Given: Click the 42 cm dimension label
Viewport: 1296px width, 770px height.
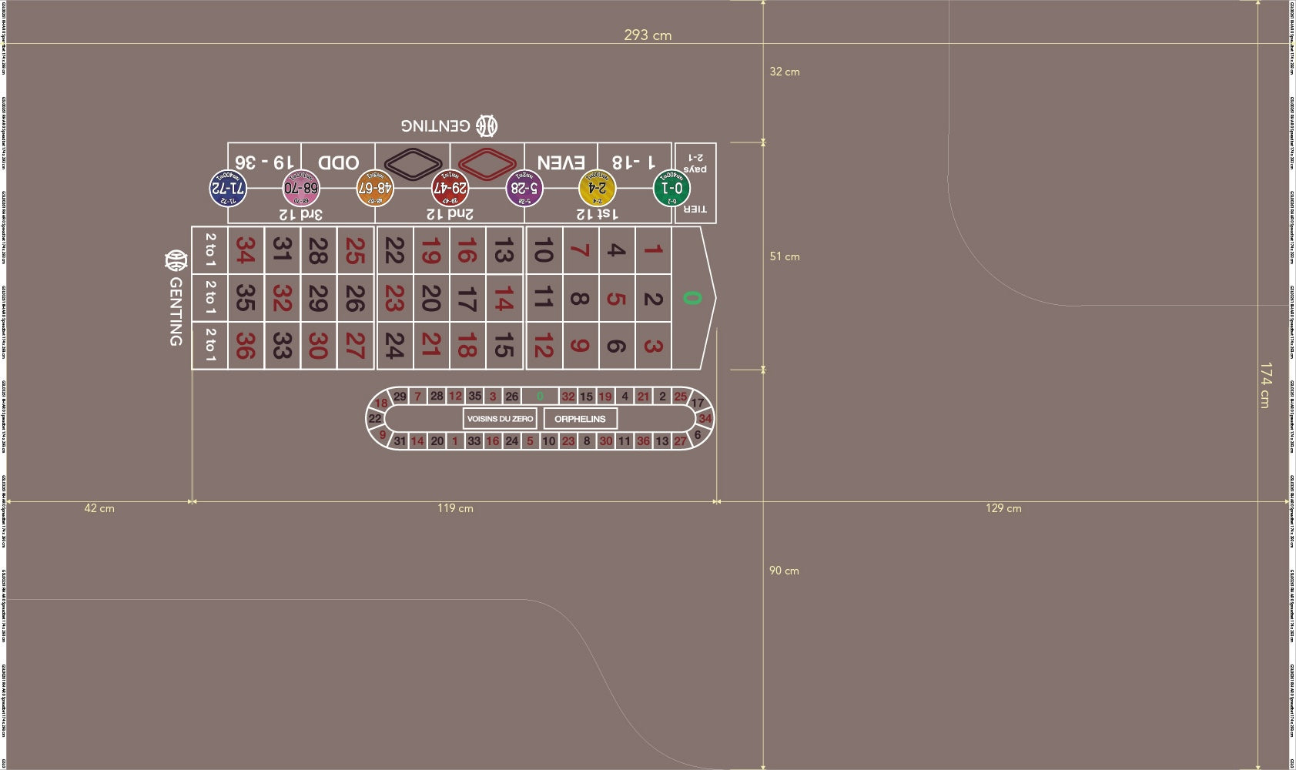Looking at the screenshot, I should click(x=99, y=508).
